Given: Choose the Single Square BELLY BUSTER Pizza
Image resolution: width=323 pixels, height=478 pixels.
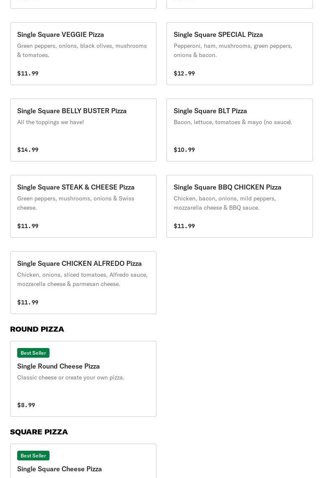Looking at the screenshot, I should click(72, 111).
